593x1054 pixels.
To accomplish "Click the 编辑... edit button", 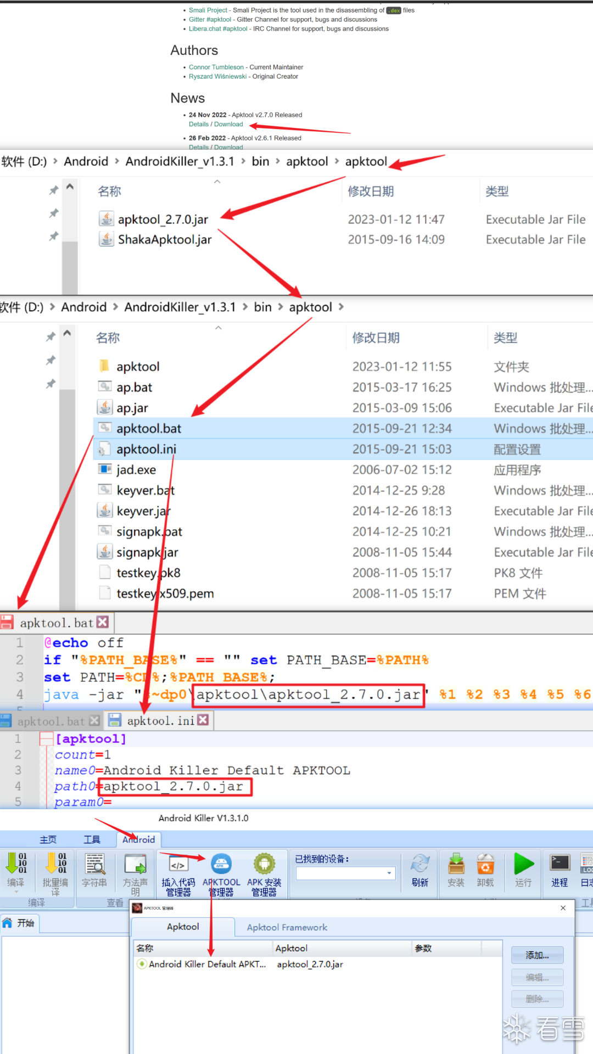I will (538, 977).
